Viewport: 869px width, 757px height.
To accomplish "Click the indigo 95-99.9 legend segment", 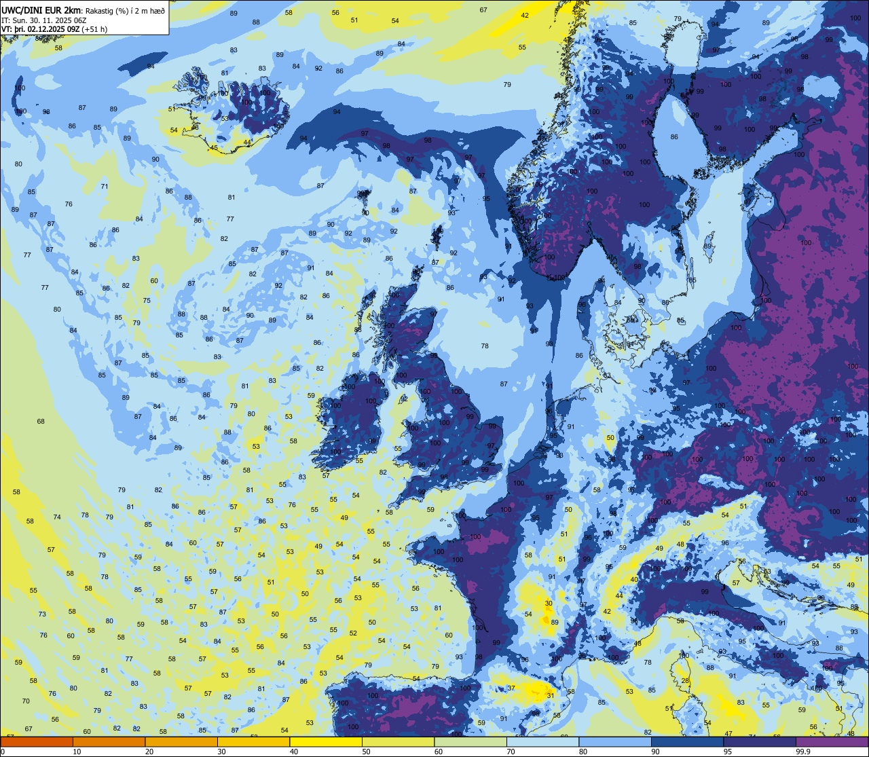I will [760, 741].
